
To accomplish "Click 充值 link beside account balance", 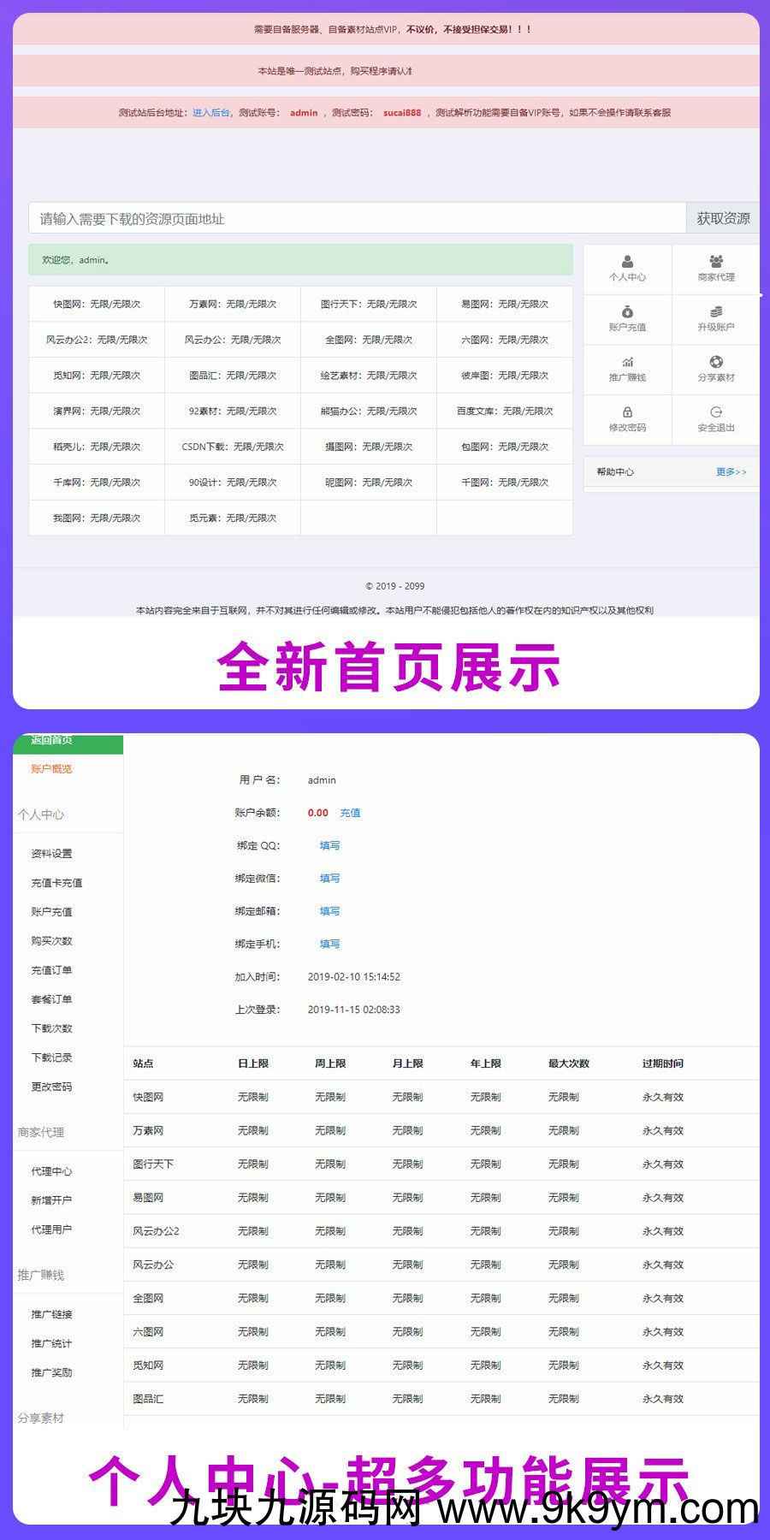I will click(x=350, y=813).
